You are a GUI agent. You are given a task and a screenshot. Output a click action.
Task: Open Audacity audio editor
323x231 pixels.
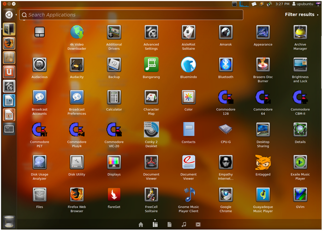click(x=77, y=65)
